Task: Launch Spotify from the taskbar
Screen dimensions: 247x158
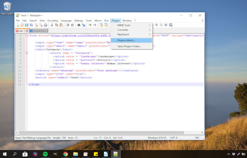Action: click(x=45, y=154)
